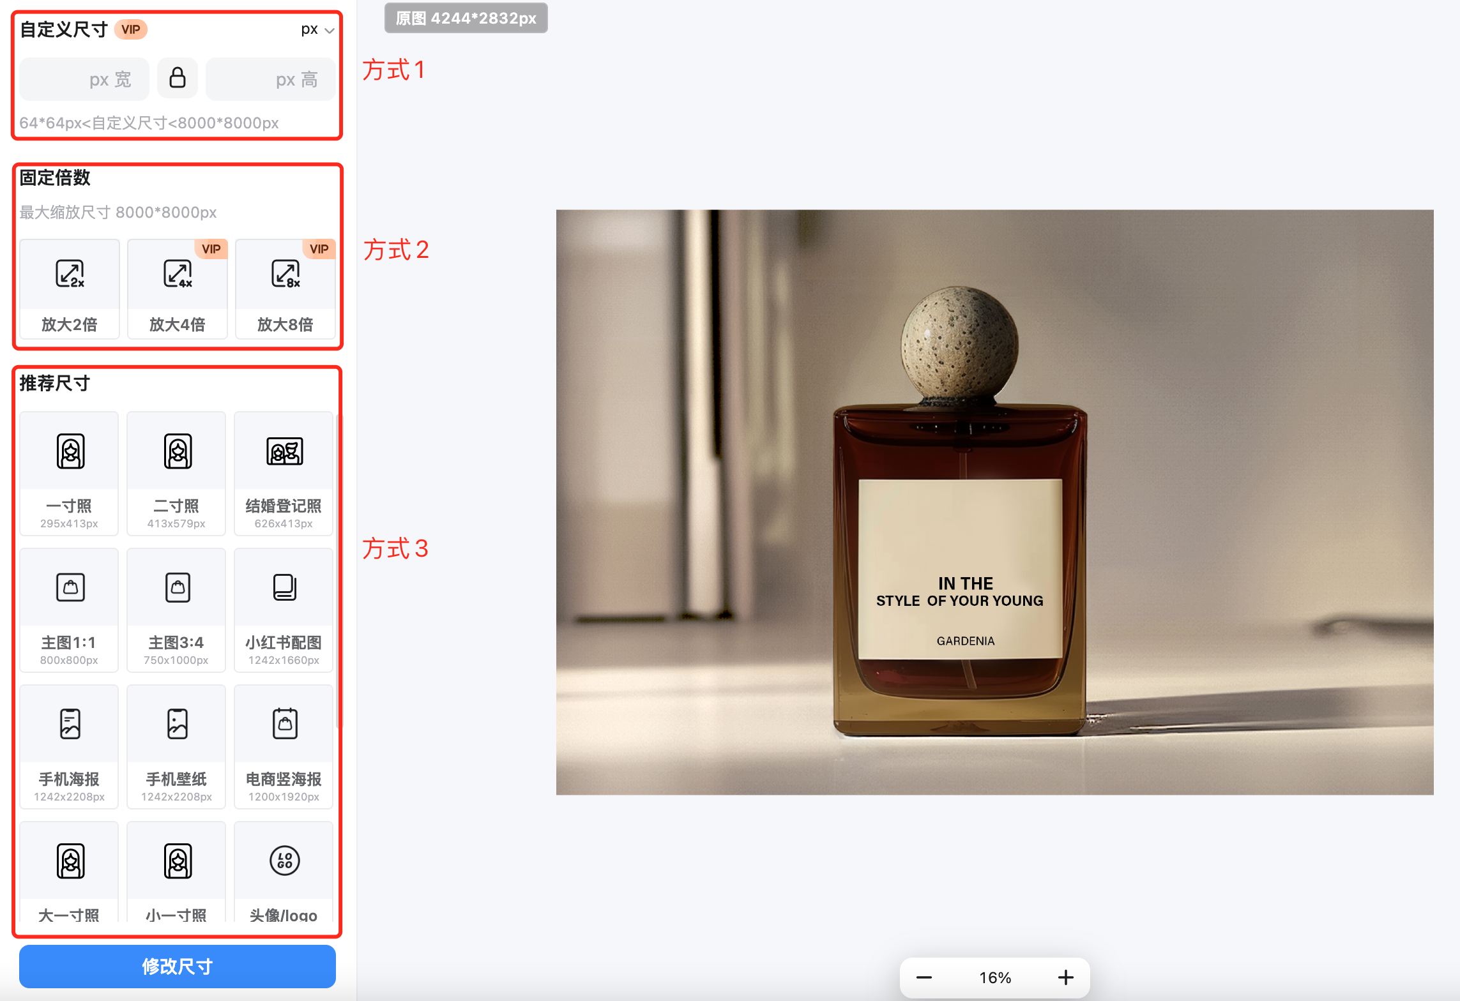Click the px 高 height field
This screenshot has height=1001, width=1460.
point(270,79)
